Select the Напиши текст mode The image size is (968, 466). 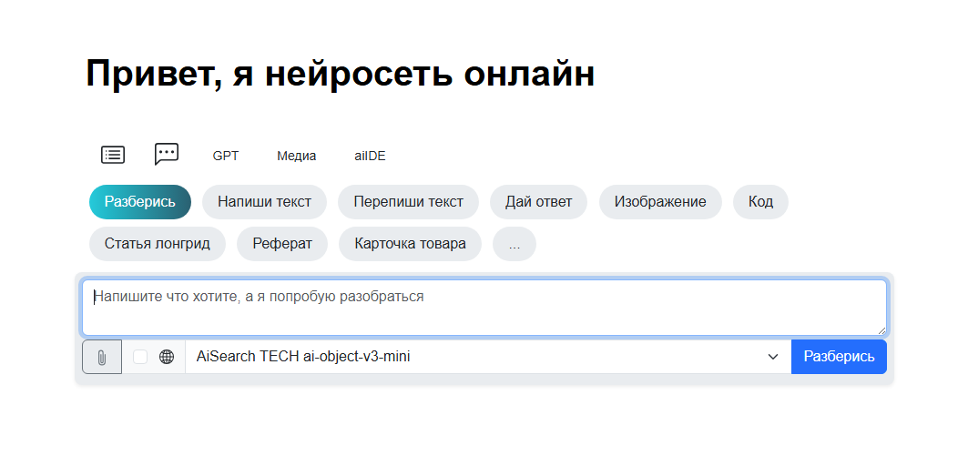pos(264,202)
